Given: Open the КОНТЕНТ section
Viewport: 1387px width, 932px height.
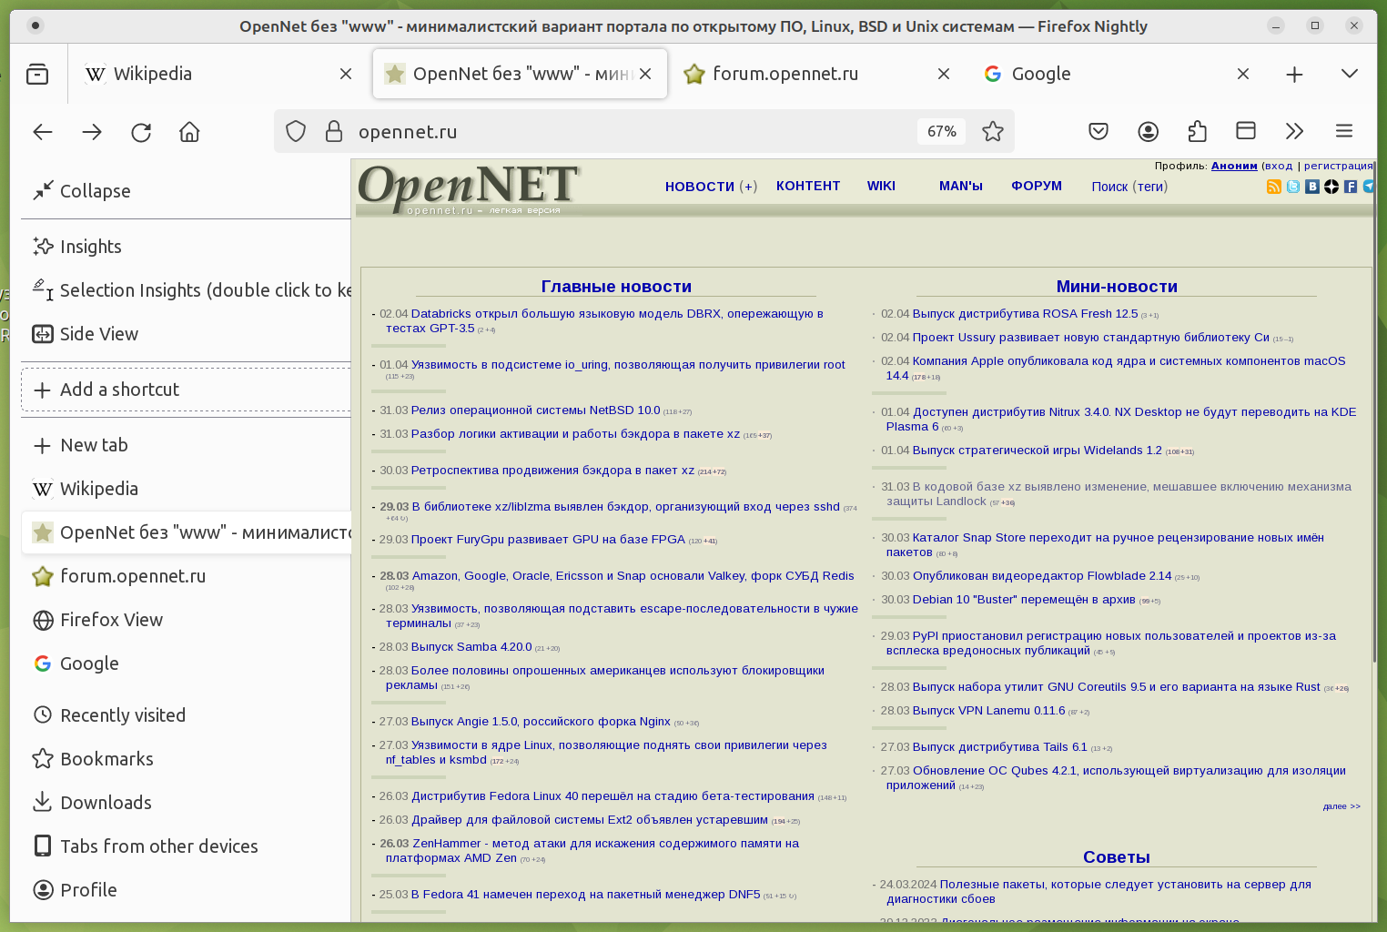Looking at the screenshot, I should [x=808, y=186].
